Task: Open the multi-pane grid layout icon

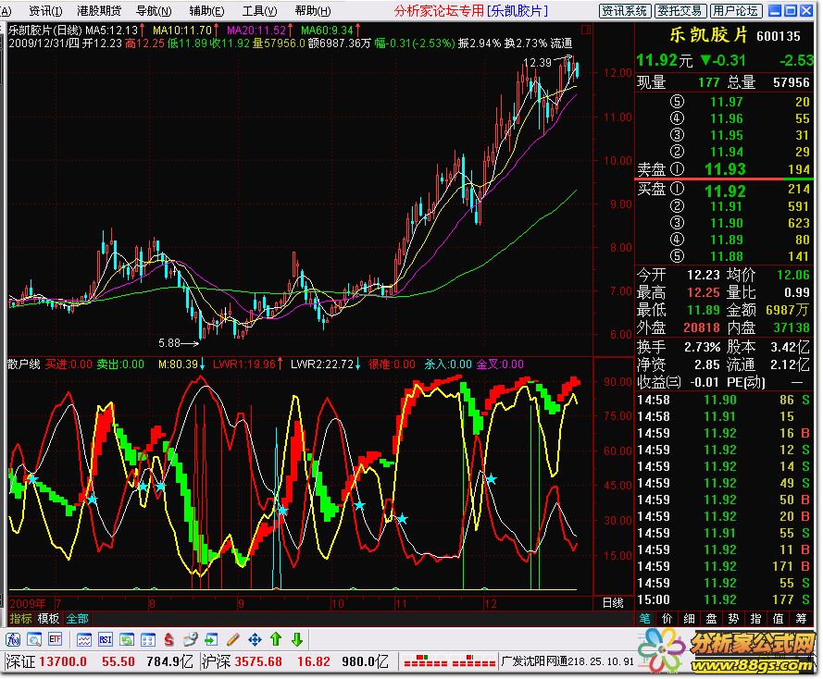Action: tap(148, 639)
